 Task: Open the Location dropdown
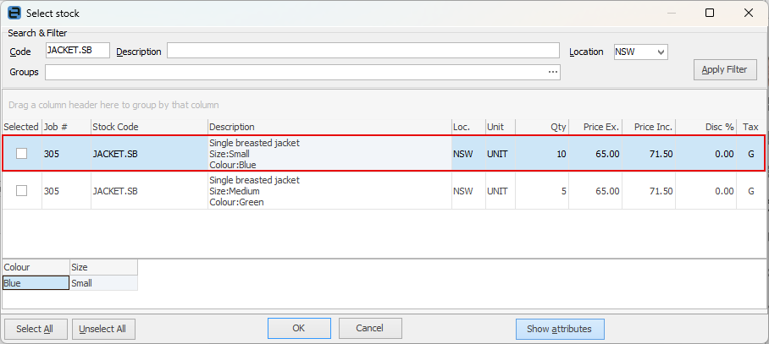point(661,52)
